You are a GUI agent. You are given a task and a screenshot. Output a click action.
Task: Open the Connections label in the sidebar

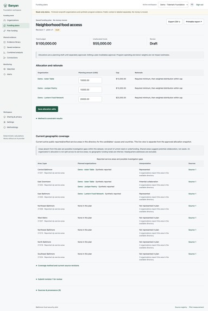tap(12, 58)
